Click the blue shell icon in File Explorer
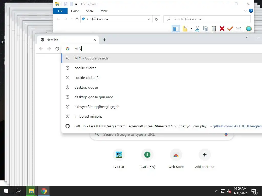The height and width of the screenshot is (196, 262). (248, 29)
